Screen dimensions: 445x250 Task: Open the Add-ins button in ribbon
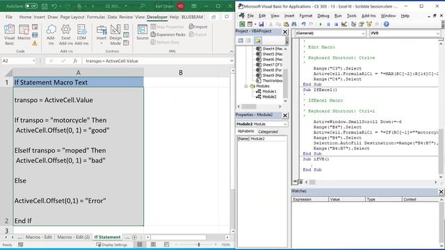51,35
